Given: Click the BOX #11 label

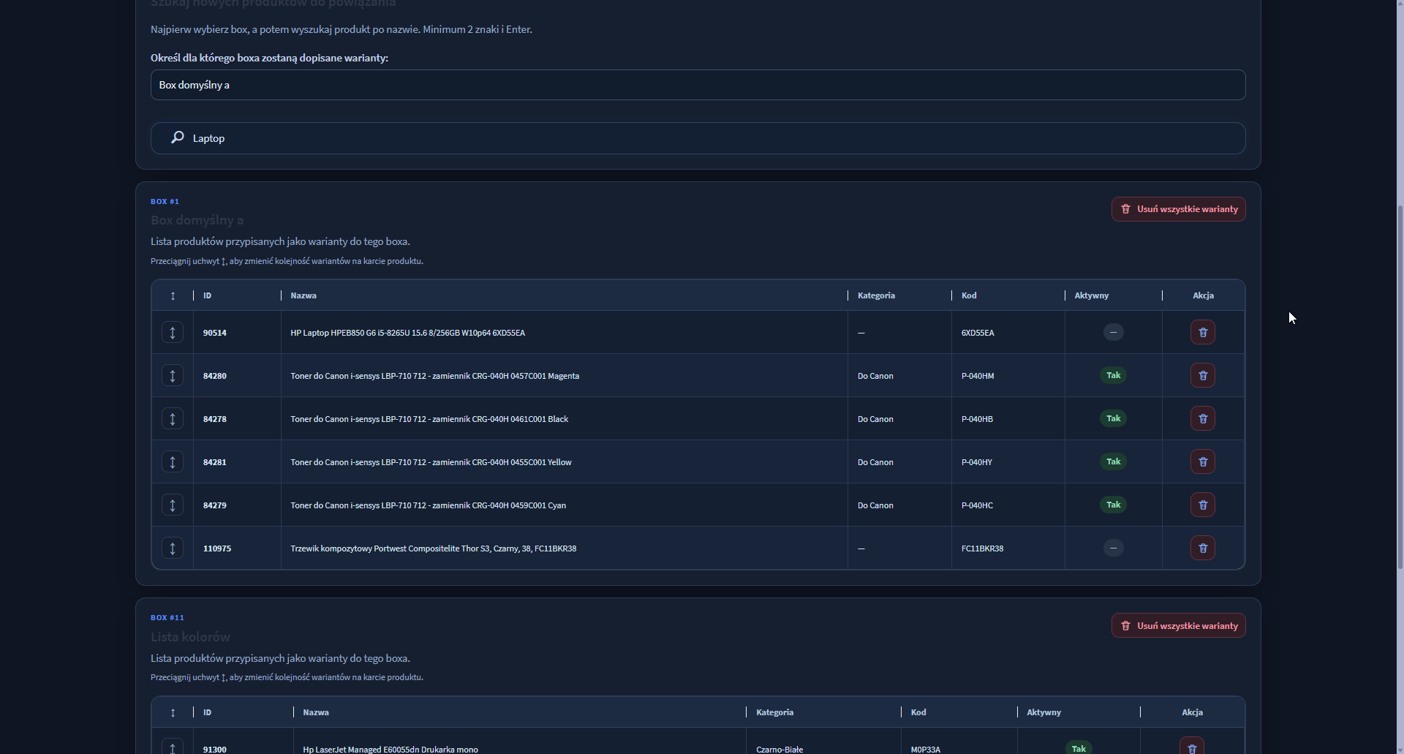Looking at the screenshot, I should (167, 617).
